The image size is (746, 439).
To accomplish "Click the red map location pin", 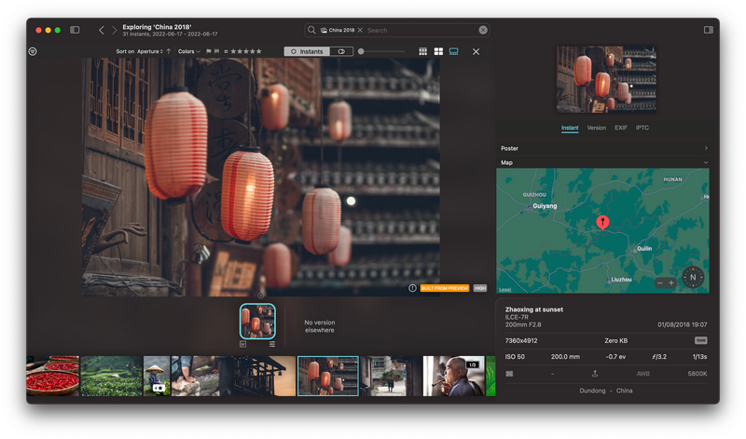I will click(602, 222).
